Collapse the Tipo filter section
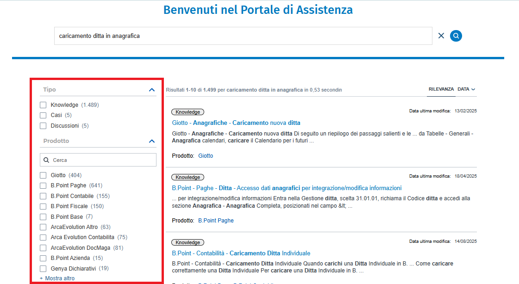 (x=151, y=90)
